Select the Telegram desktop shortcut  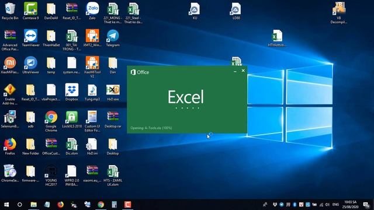tap(113, 38)
